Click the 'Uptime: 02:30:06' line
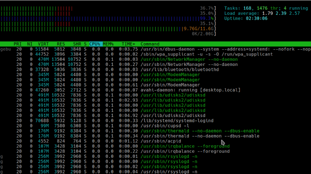This screenshot has height=174, width=311. coord(246,19)
